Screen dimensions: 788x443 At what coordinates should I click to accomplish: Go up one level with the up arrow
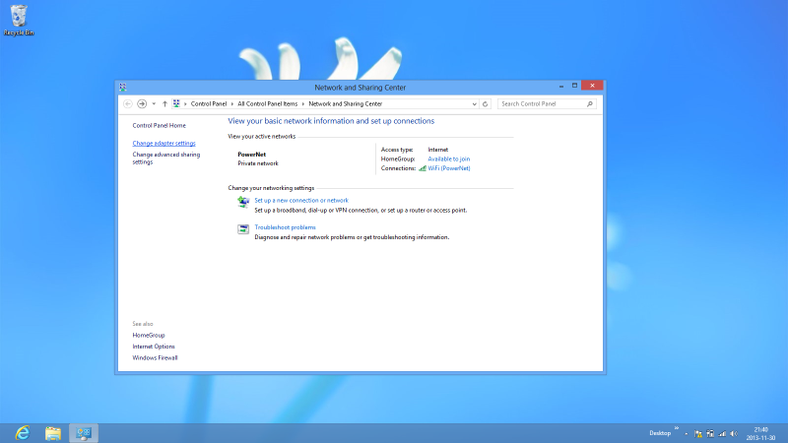pyautogui.click(x=164, y=103)
